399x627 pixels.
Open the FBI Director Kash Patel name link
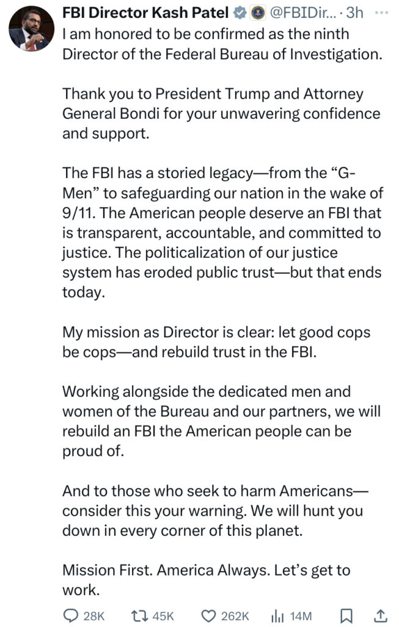pos(145,13)
